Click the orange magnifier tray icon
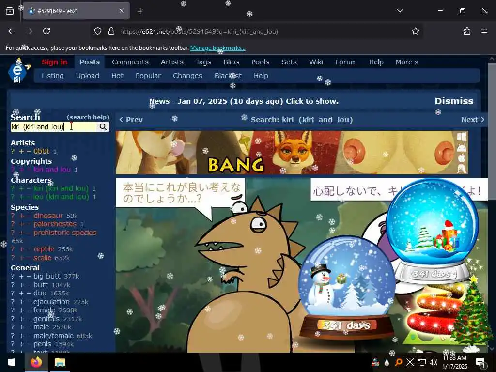The height and width of the screenshot is (372, 496). tap(399, 362)
